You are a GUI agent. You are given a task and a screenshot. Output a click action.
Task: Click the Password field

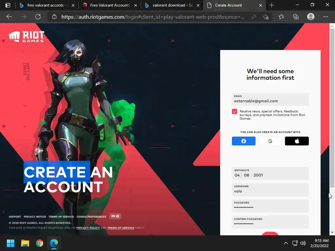click(270, 206)
